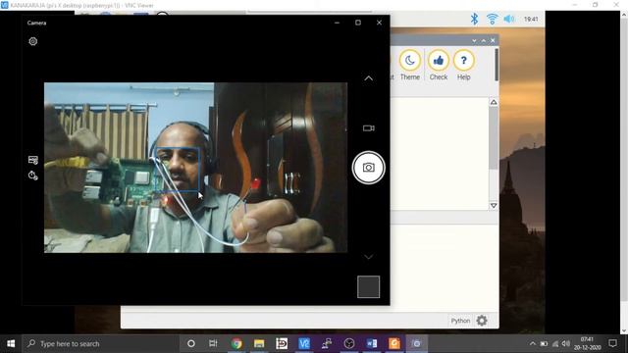The height and width of the screenshot is (353, 628).
Task: Open photo timer option in Camera
Action: tap(32, 176)
